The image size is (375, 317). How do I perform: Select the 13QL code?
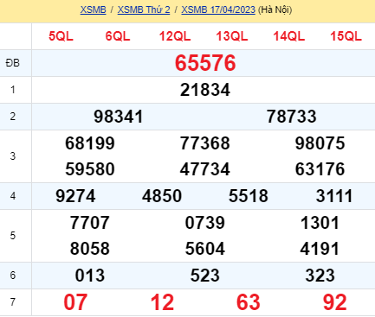pyautogui.click(x=232, y=36)
